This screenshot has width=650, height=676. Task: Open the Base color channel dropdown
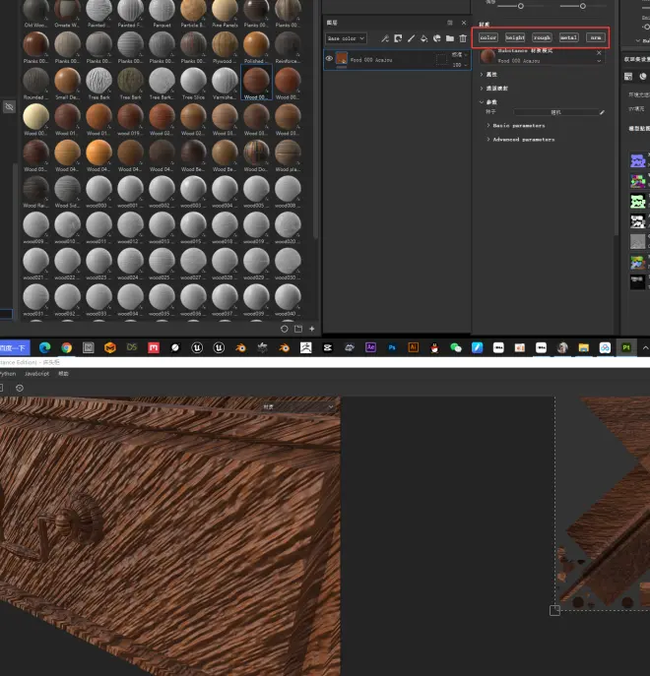[346, 38]
